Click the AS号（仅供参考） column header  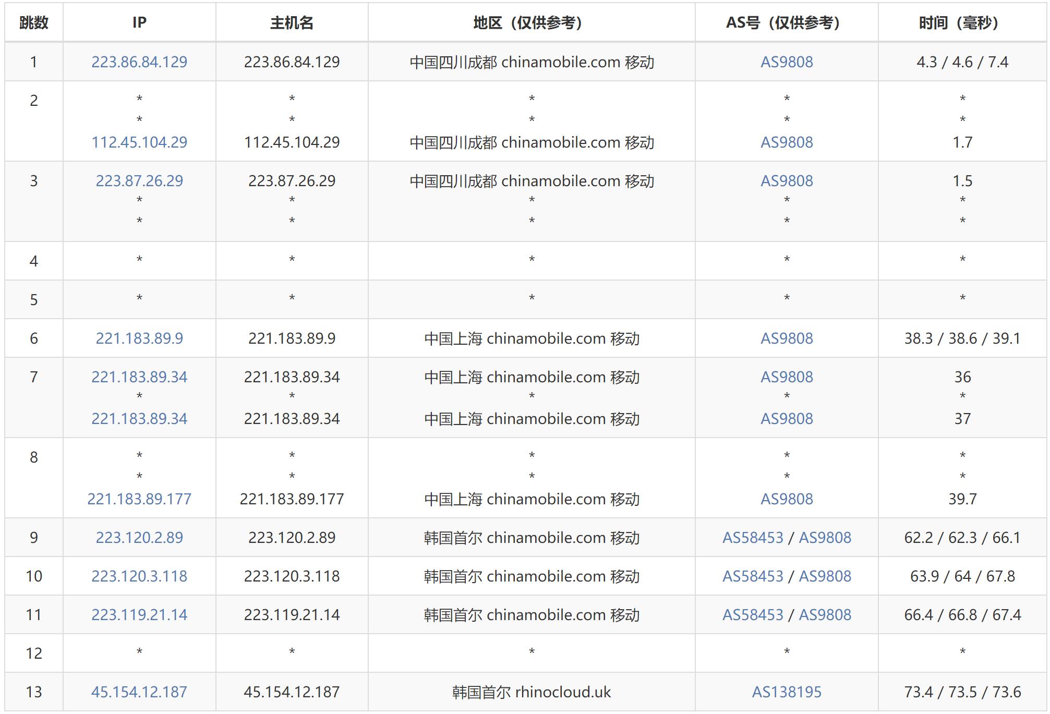[787, 22]
